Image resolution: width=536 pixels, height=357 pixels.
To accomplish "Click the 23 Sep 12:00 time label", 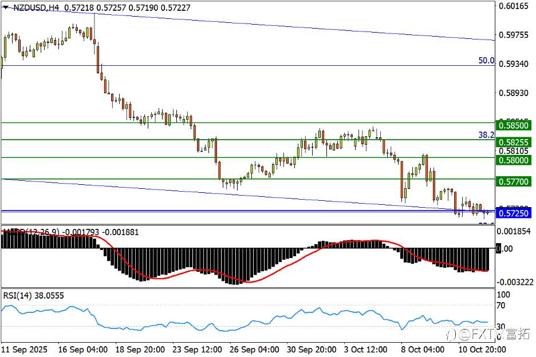I will (x=197, y=350).
